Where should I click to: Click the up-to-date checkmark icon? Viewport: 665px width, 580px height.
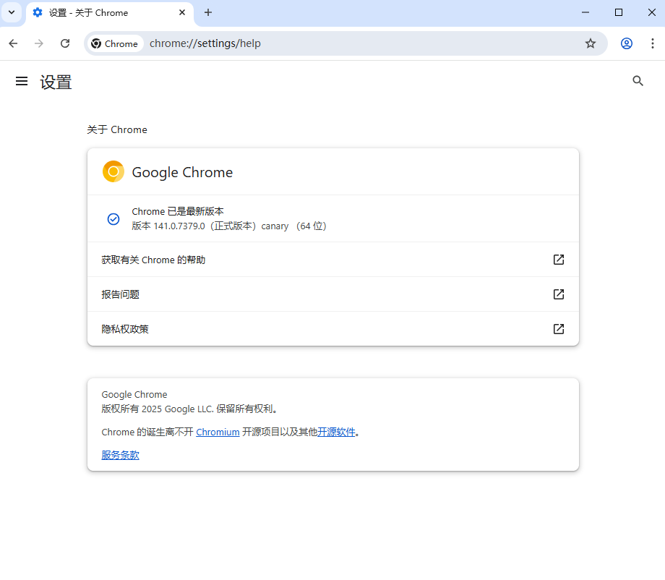(113, 219)
